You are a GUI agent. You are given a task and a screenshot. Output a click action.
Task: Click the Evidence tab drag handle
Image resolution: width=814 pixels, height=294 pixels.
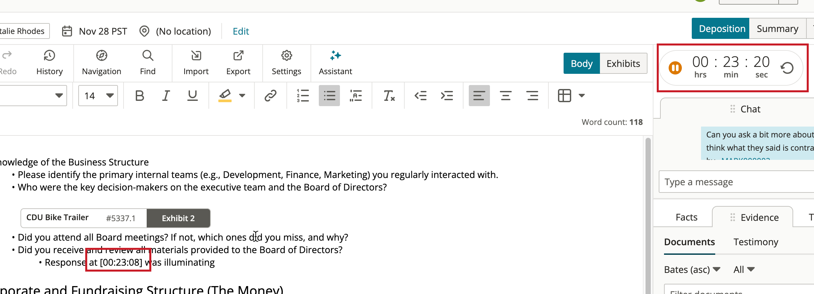732,218
